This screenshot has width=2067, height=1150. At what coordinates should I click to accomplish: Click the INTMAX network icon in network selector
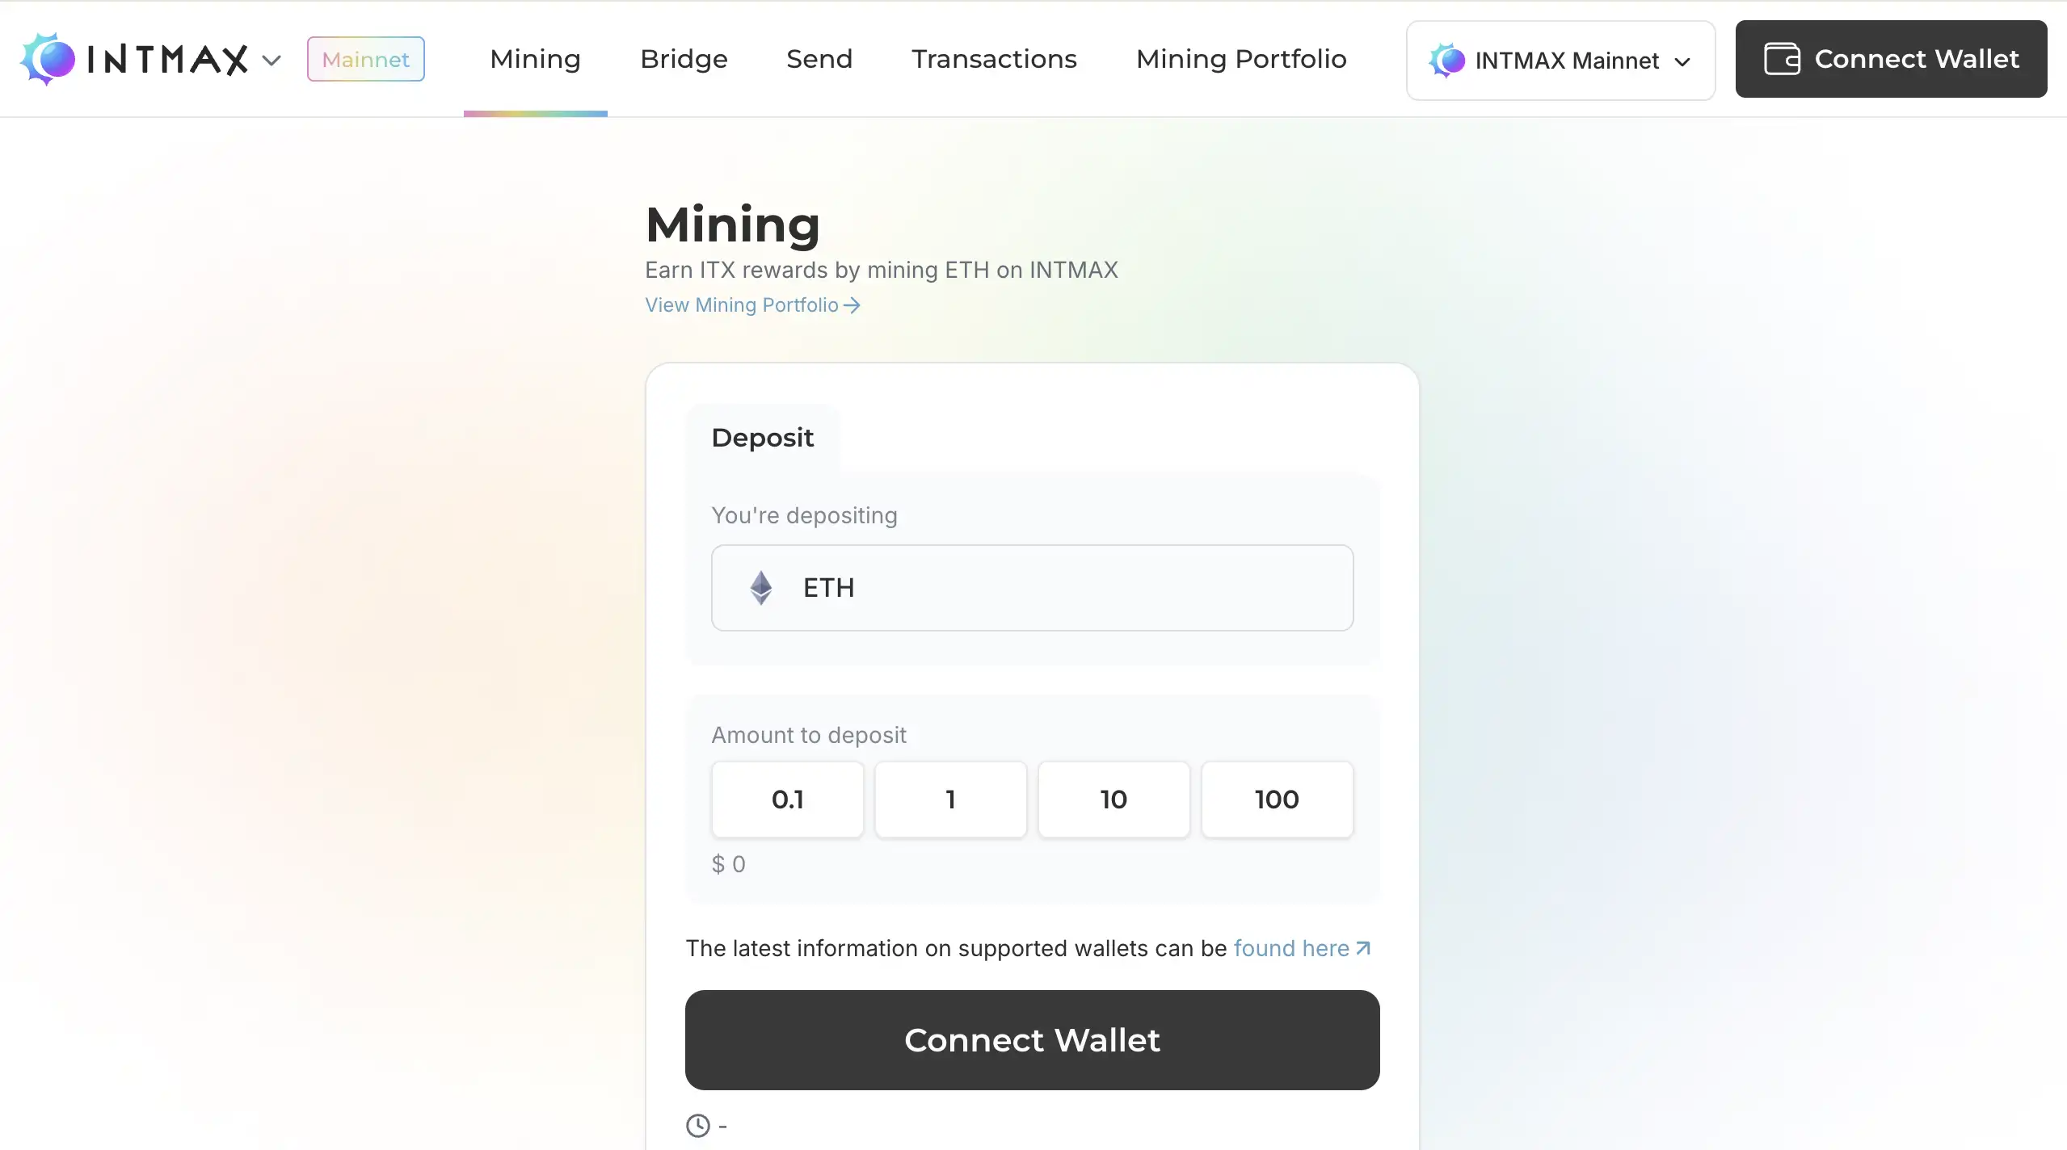1446,60
